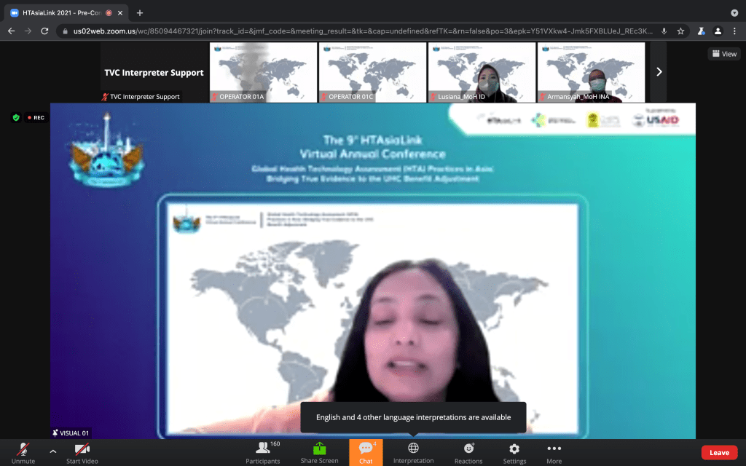
Task: Open the Chat panel
Action: pos(366,451)
